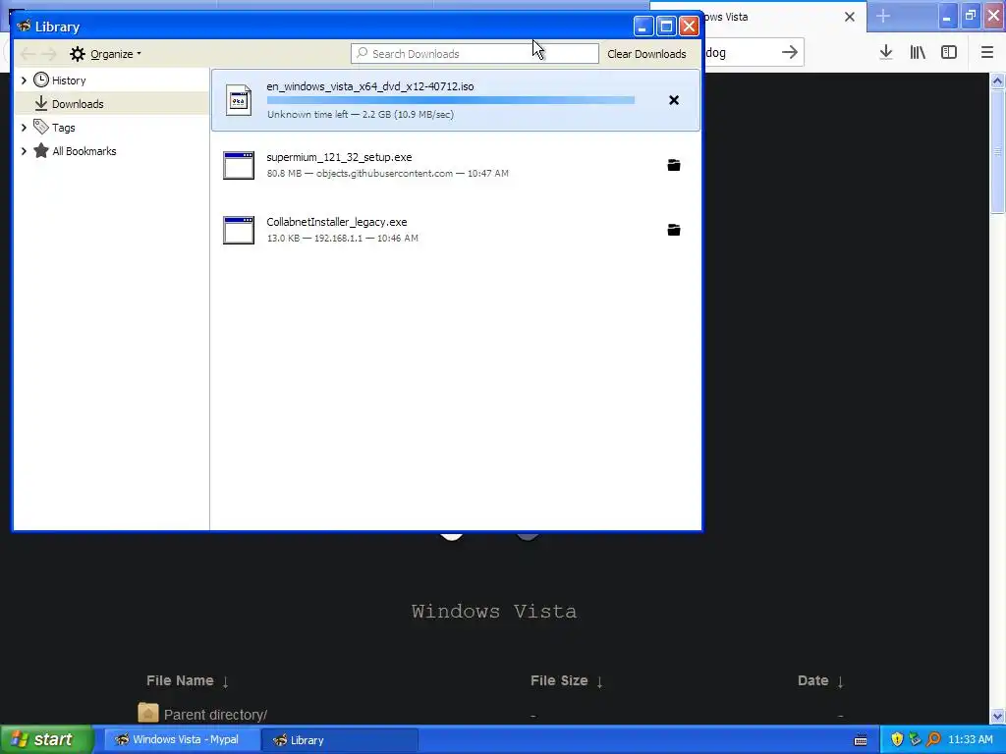
Task: Go back with Library back arrow
Action: [28, 54]
